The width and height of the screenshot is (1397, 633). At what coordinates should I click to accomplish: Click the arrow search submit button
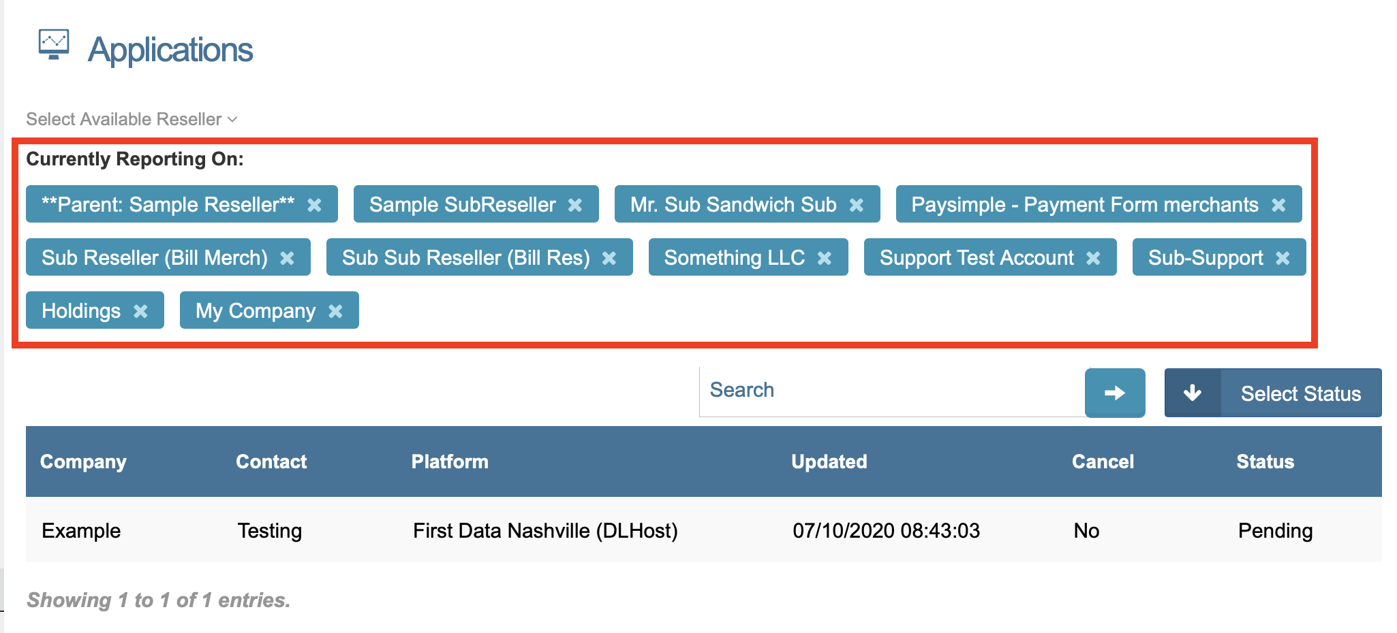(1114, 393)
